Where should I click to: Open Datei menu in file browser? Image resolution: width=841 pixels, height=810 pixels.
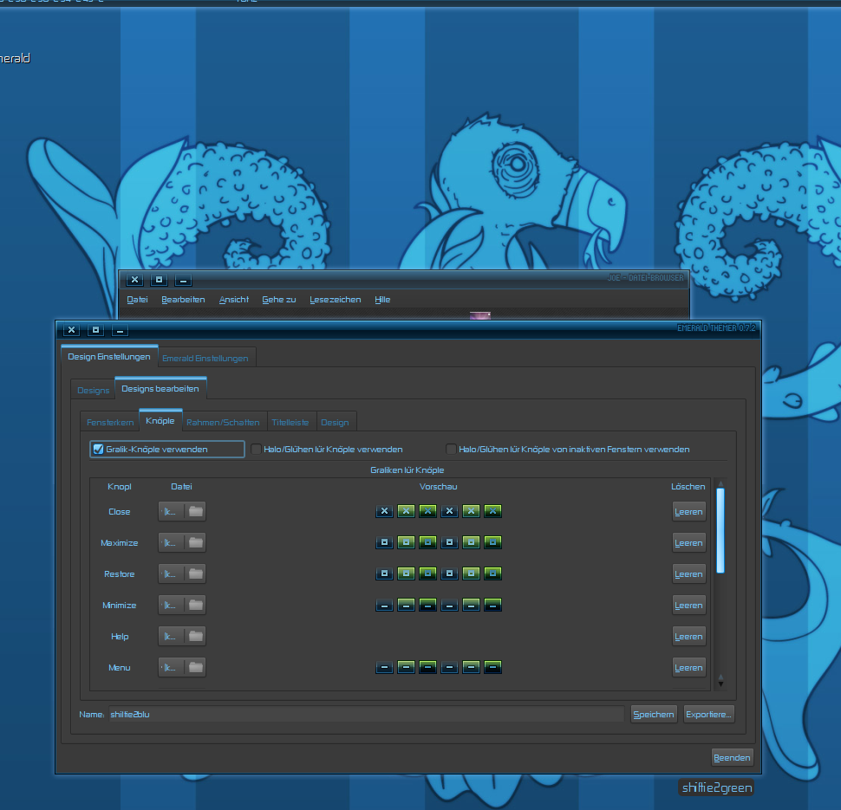(137, 300)
